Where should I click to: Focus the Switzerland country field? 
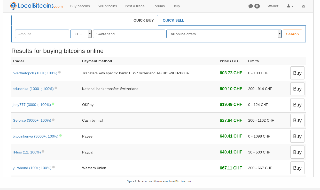click(x=129, y=34)
